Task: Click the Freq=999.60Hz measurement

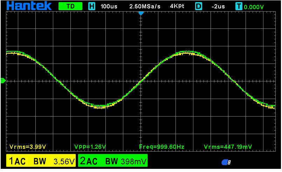Action: 162,147
